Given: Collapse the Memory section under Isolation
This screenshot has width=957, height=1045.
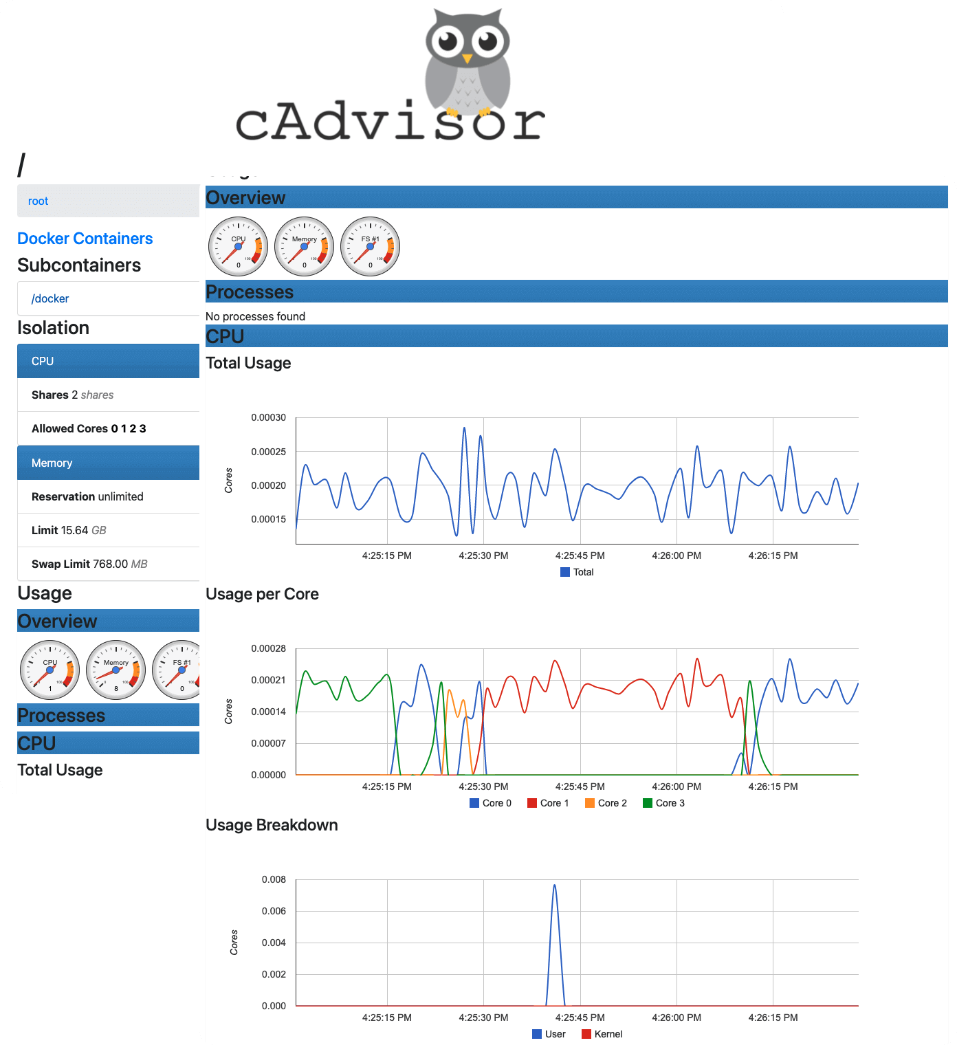Looking at the screenshot, I should [108, 462].
